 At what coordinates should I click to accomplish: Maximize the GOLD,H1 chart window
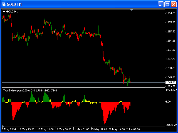(x=167, y=4)
